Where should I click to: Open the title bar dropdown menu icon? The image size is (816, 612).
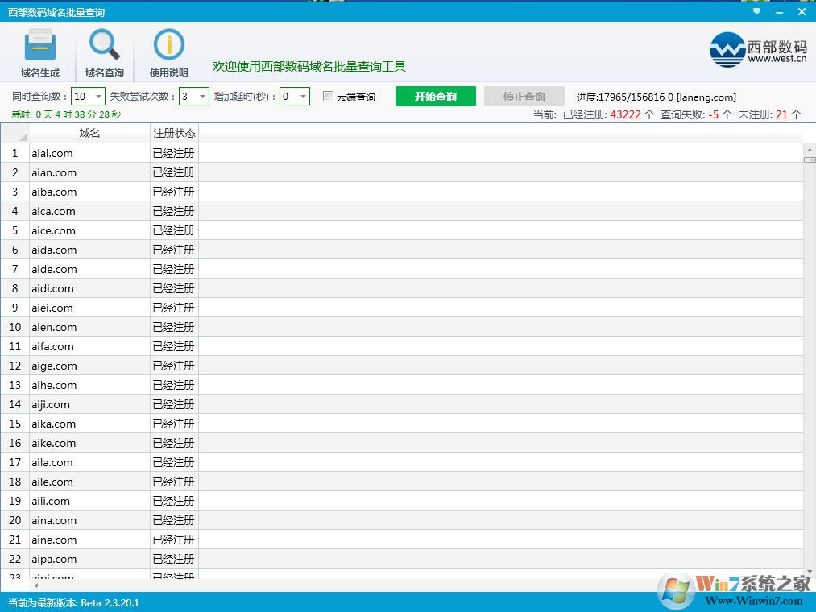756,11
